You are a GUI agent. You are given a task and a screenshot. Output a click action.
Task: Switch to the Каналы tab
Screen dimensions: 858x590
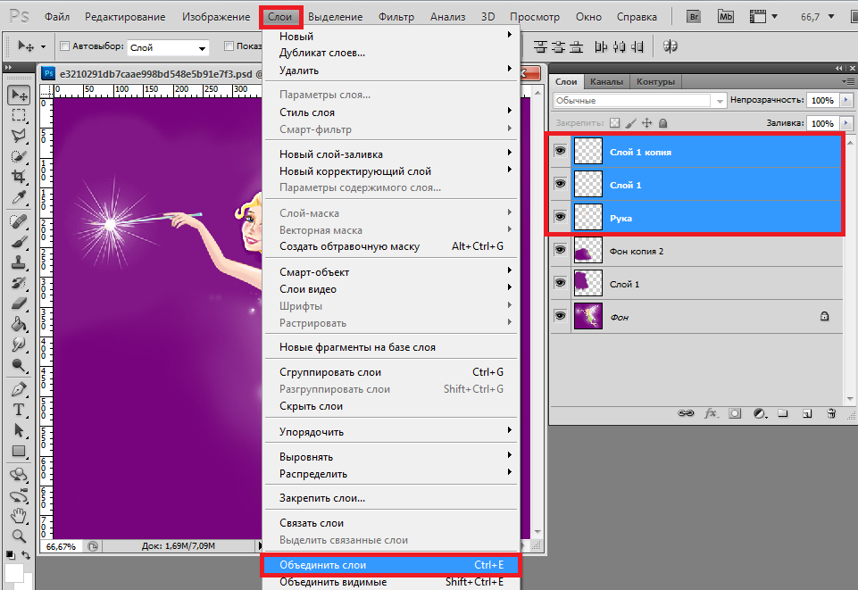click(x=607, y=82)
